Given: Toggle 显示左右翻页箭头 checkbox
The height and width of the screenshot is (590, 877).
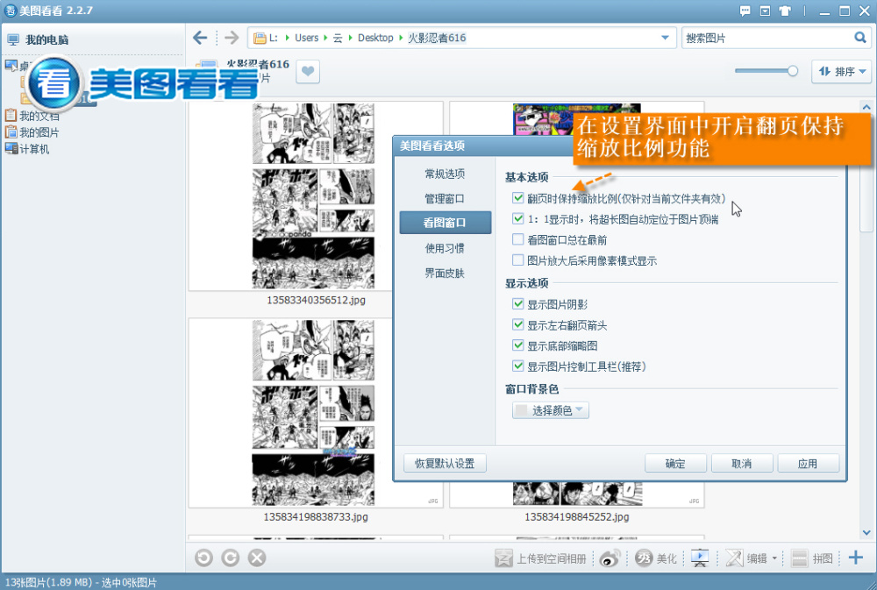Looking at the screenshot, I should tap(518, 324).
